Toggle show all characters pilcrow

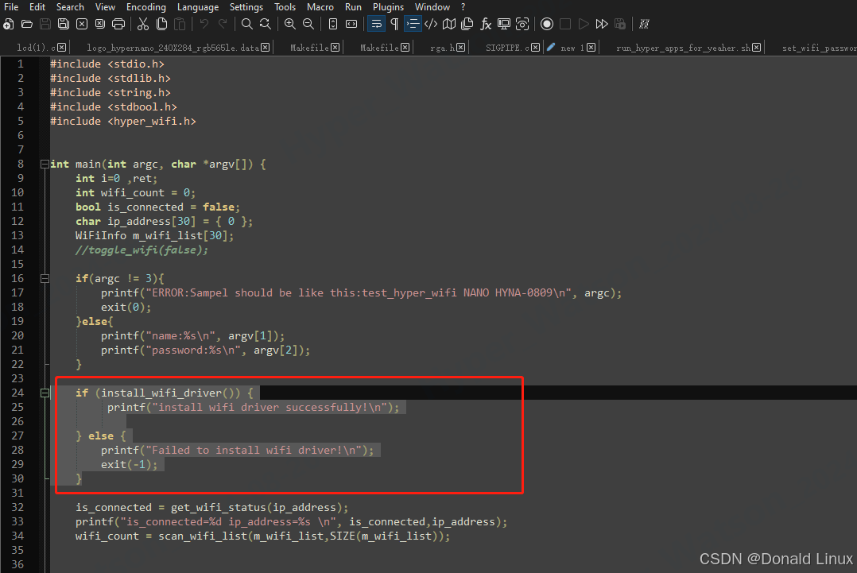(394, 24)
